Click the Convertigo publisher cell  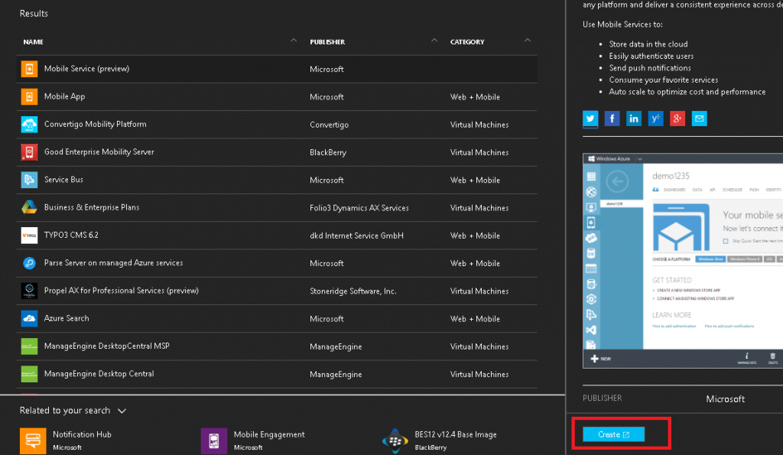[x=329, y=125]
